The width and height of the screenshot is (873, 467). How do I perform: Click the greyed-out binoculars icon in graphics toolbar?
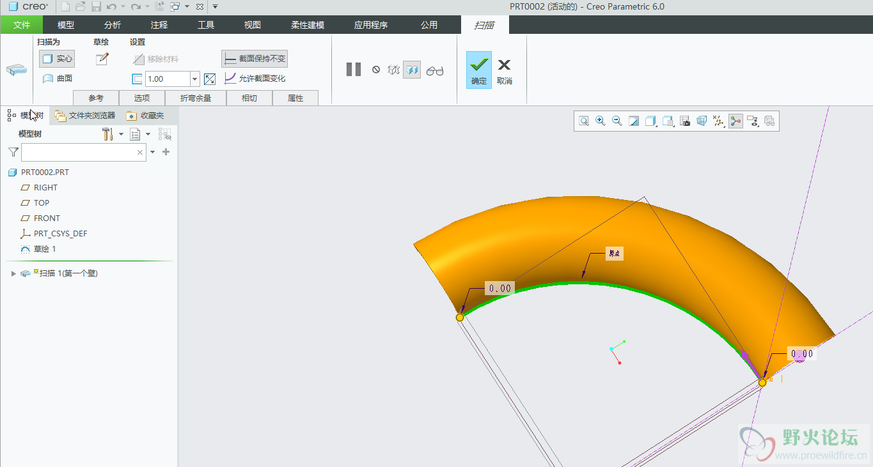tap(769, 121)
